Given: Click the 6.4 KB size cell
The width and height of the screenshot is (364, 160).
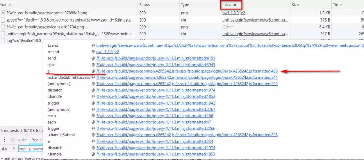Looking at the screenshot, I should (x=324, y=27).
